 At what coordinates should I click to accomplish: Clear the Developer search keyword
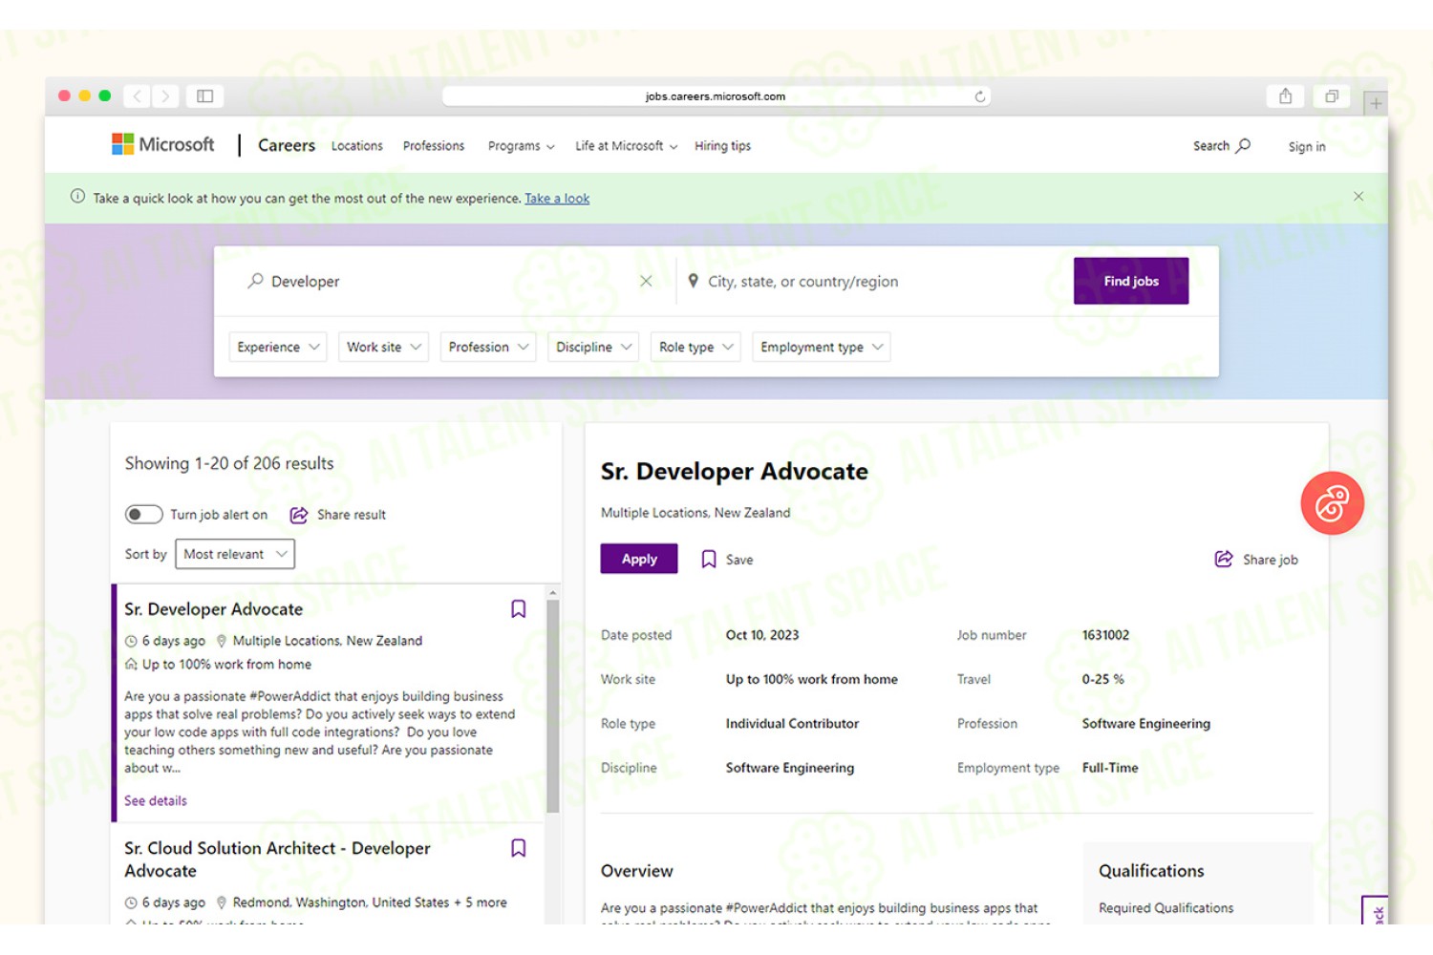point(646,281)
